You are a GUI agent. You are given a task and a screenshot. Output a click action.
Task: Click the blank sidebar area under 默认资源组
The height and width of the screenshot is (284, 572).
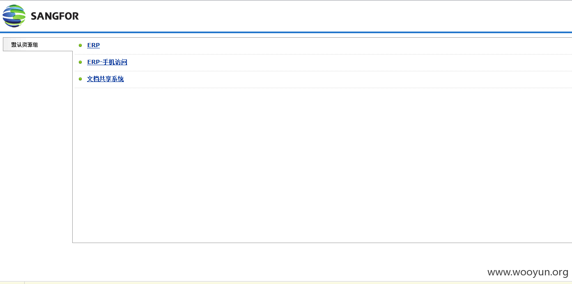(36, 147)
